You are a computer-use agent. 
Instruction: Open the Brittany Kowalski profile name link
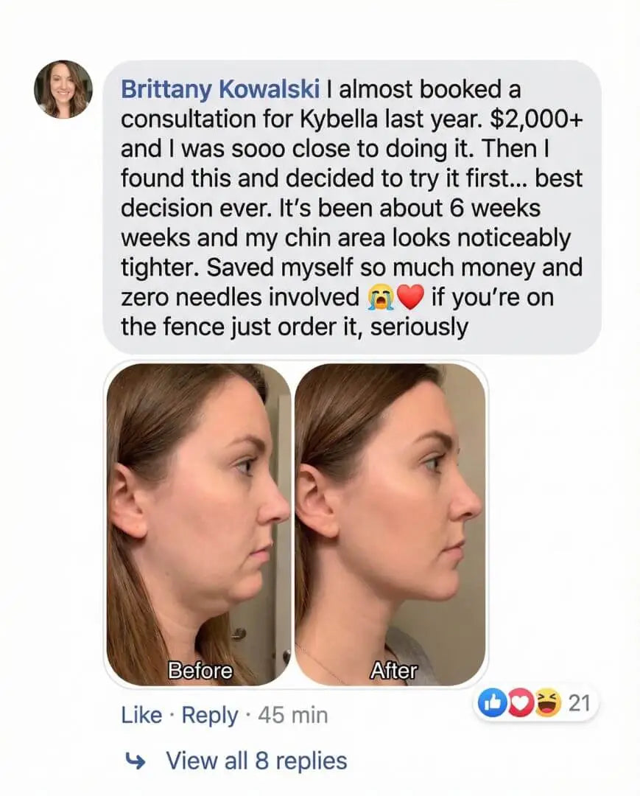coord(220,90)
